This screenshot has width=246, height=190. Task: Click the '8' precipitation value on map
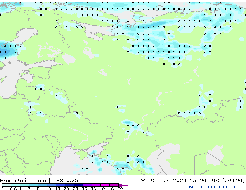[x=5, y=52]
